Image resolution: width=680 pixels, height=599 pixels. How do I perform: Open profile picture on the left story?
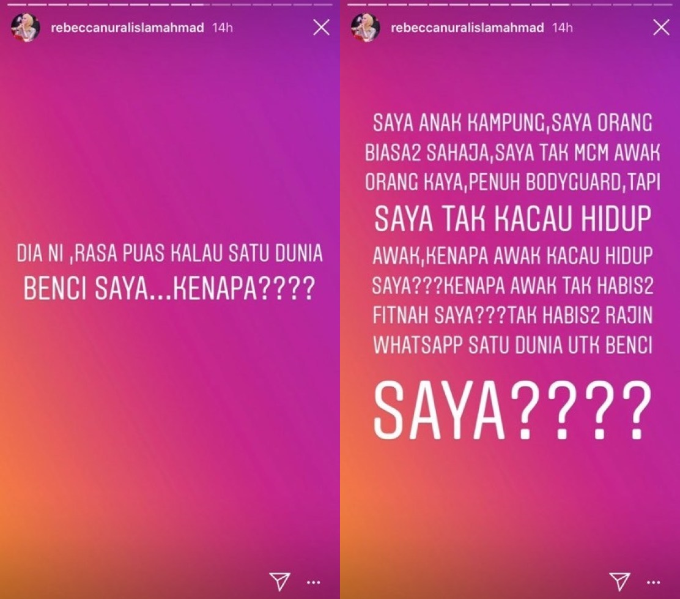pos(25,28)
